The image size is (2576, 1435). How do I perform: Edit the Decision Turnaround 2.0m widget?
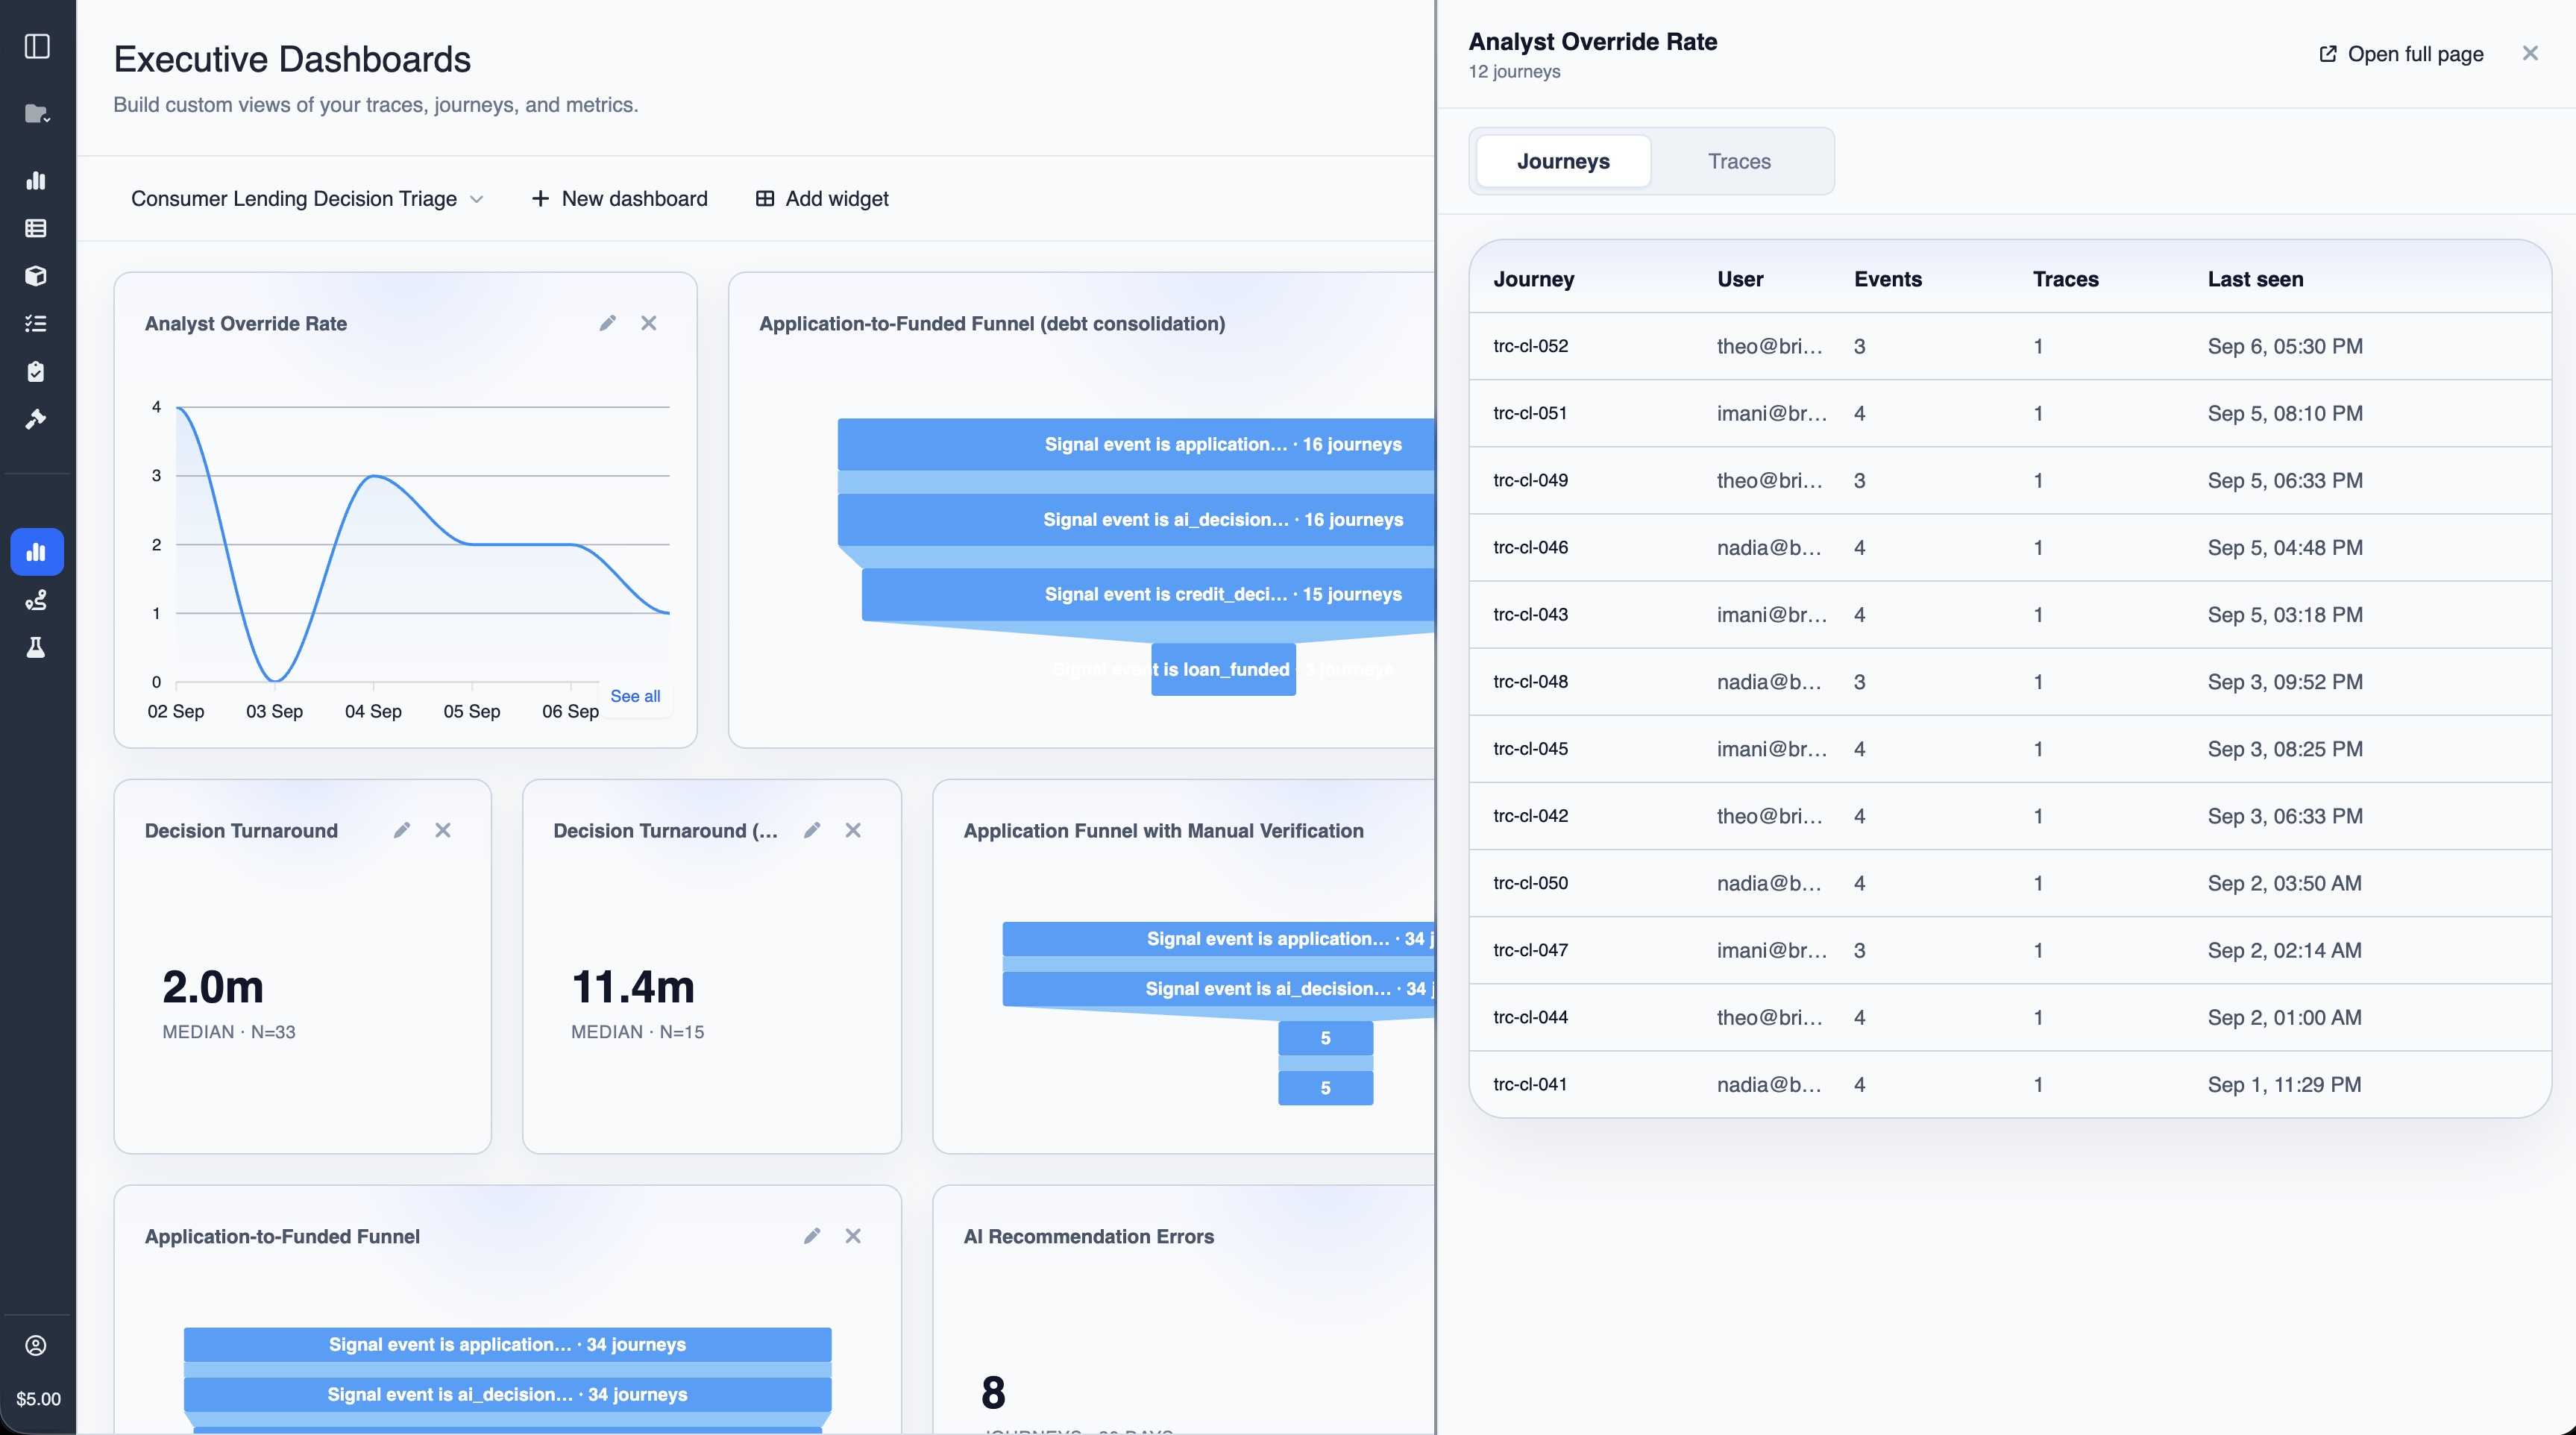click(402, 830)
